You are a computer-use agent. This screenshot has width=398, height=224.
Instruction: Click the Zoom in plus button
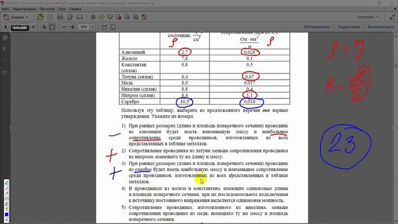[x=73, y=27]
